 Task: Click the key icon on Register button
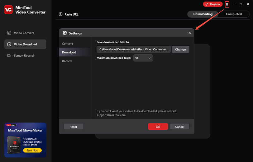pos(207,4)
